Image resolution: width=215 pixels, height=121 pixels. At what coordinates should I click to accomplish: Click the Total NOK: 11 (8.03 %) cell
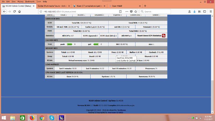pos(138,23)
